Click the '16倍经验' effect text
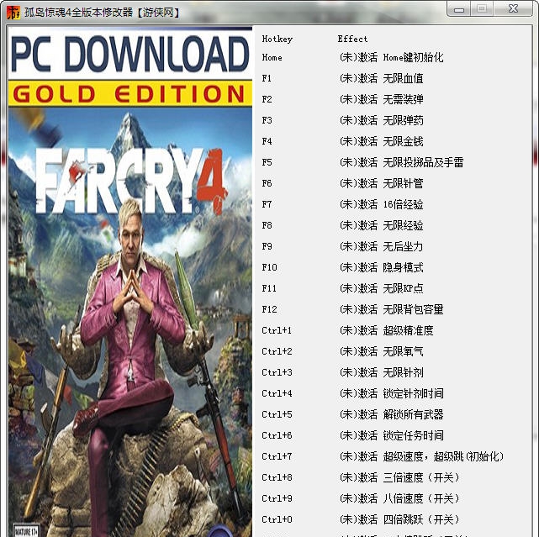Screen dimensions: 539x537 click(403, 204)
